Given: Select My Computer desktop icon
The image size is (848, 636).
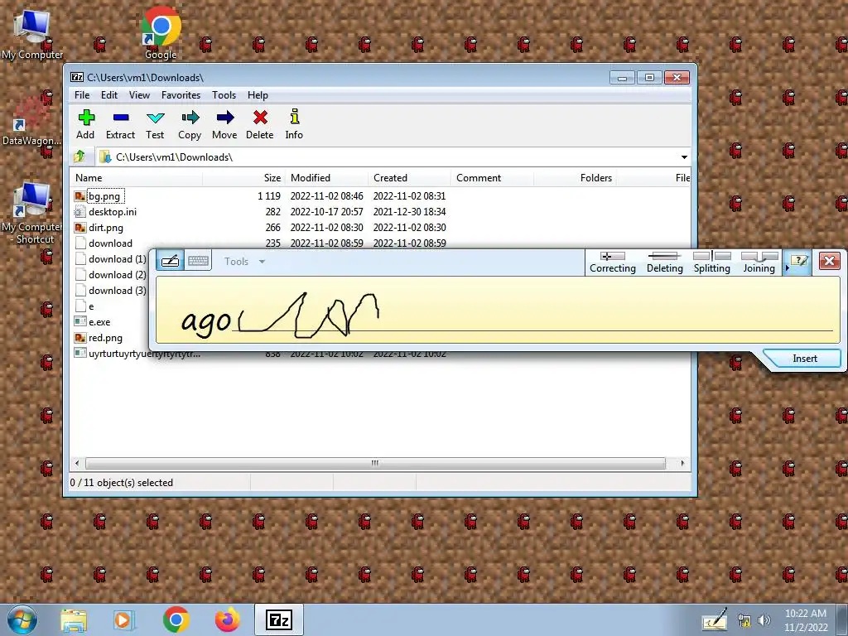Looking at the screenshot, I should pyautogui.click(x=32, y=35).
